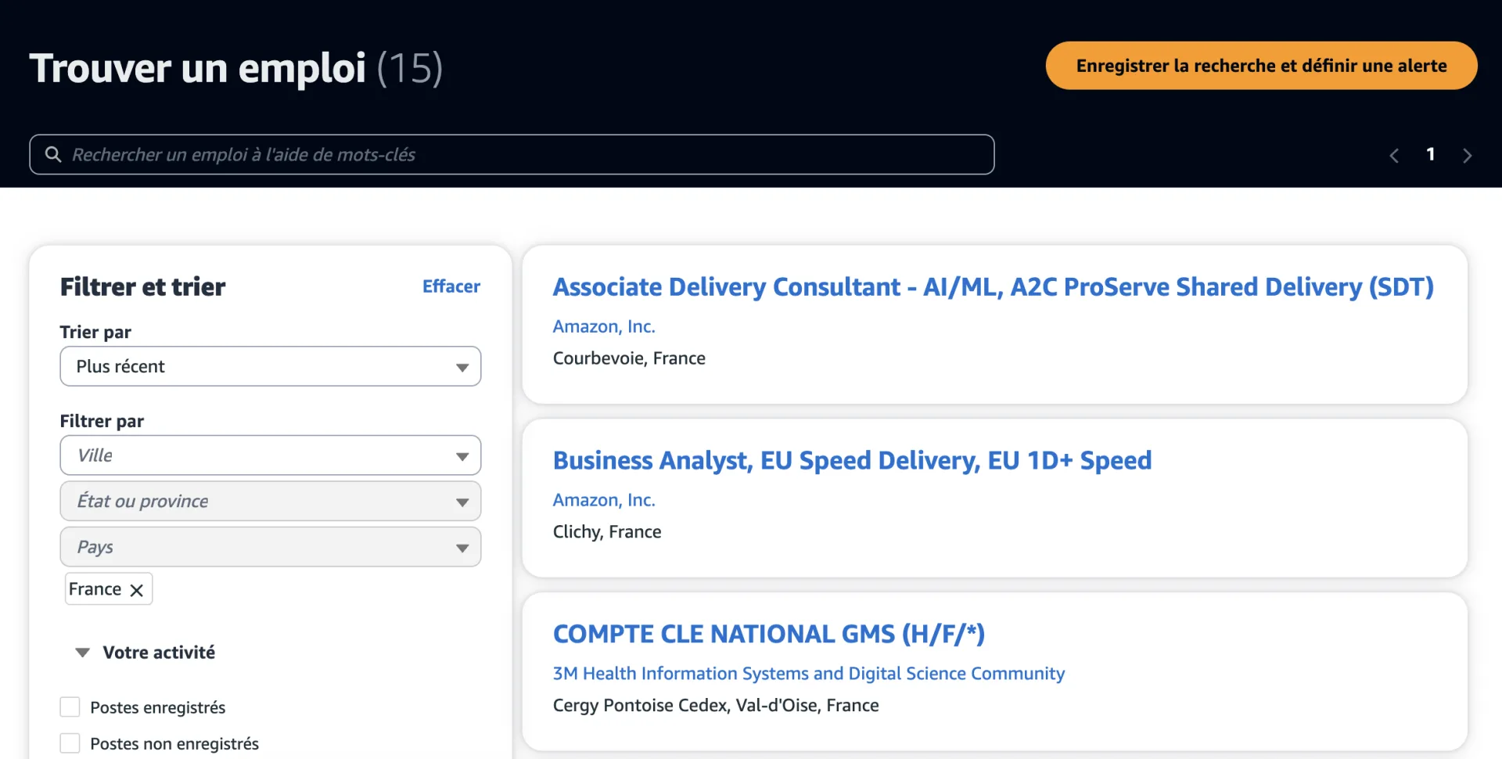Click the magnifying glass search icon

click(53, 154)
